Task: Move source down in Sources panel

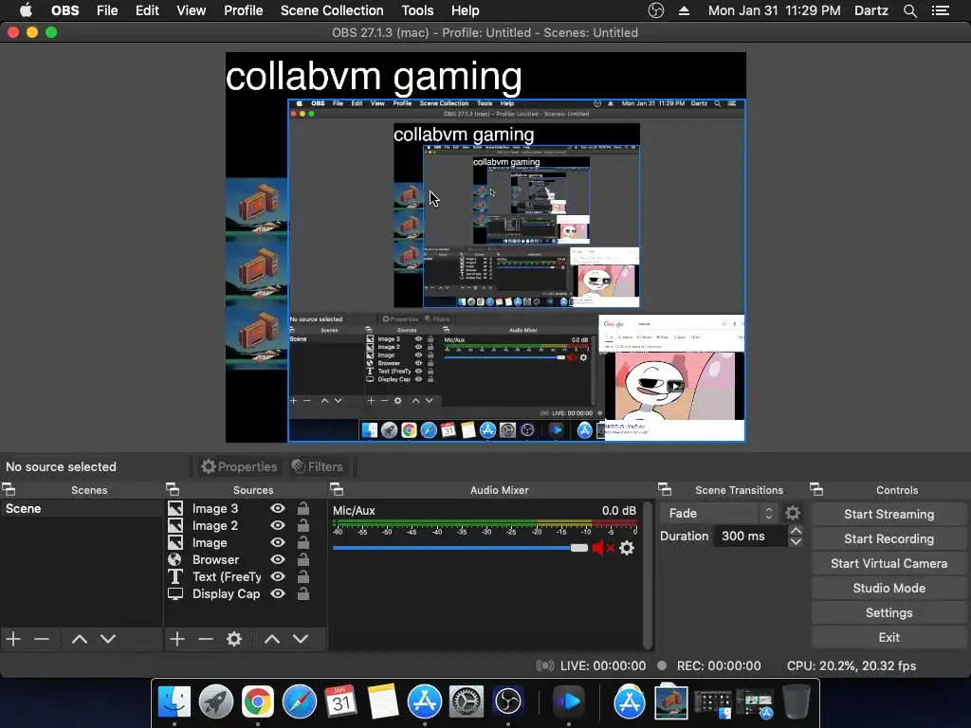Action: pyautogui.click(x=301, y=639)
